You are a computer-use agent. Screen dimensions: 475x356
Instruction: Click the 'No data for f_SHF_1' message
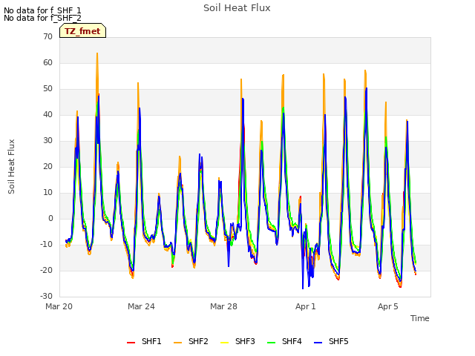(42, 10)
